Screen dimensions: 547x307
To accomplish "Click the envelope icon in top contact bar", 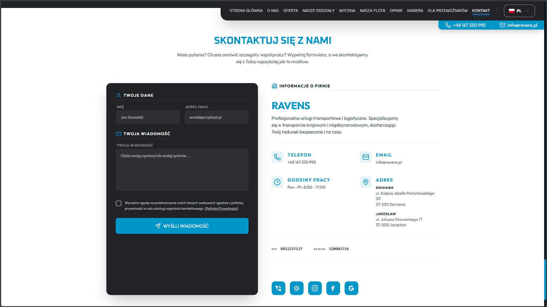I will tap(502, 25).
